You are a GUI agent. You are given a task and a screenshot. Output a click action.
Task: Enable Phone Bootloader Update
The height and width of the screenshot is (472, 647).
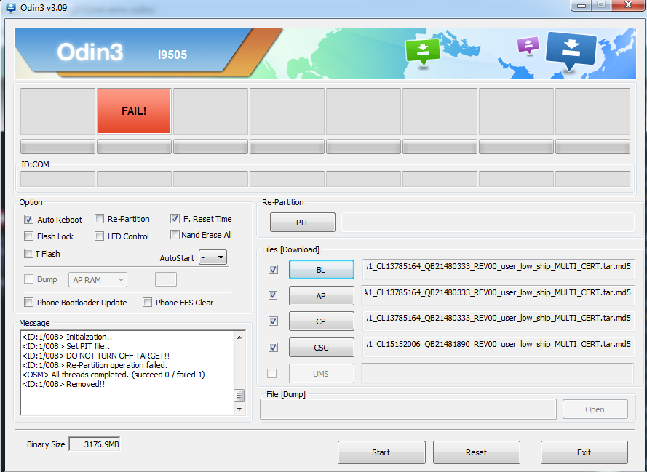pyautogui.click(x=28, y=302)
